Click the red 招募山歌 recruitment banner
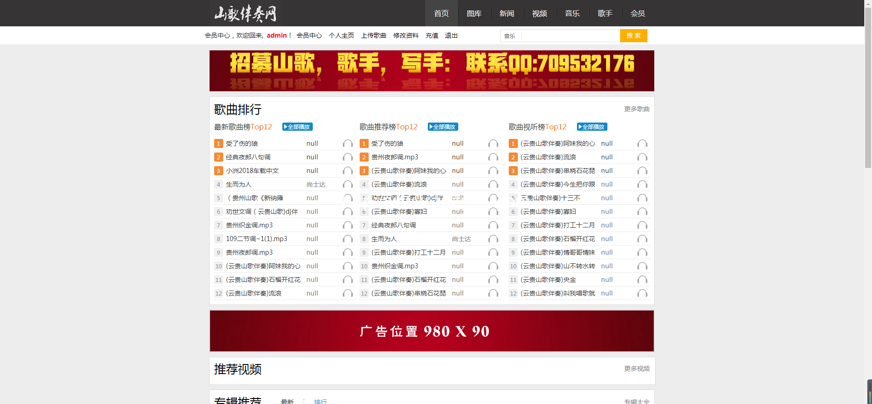 431,71
